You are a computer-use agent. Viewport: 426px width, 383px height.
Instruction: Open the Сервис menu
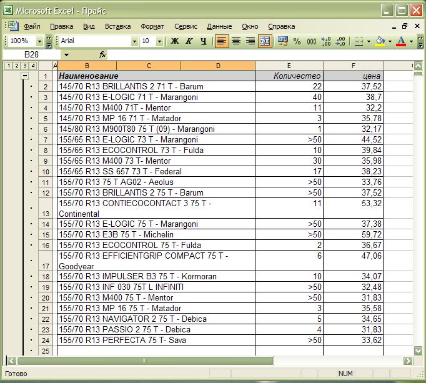click(x=186, y=26)
